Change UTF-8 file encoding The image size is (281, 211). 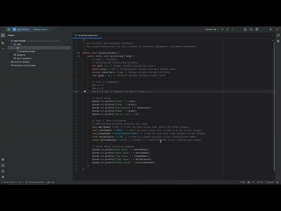[259, 182]
